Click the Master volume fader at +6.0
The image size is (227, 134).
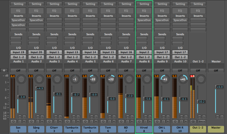(220, 87)
